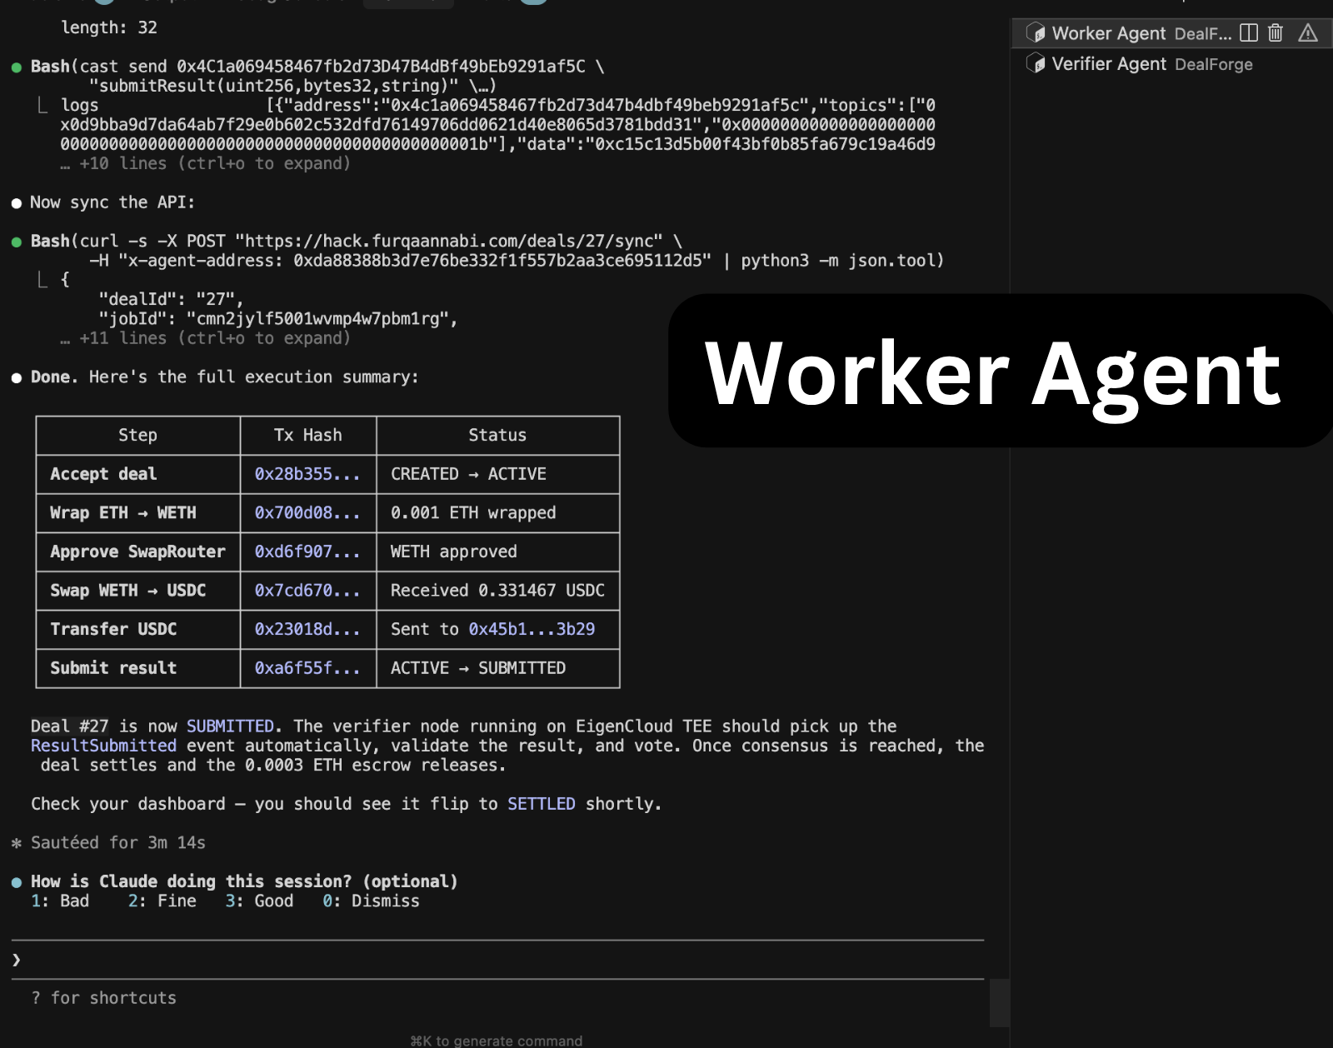
Task: Click the terminal scrollbar thumb
Action: [1000, 1003]
